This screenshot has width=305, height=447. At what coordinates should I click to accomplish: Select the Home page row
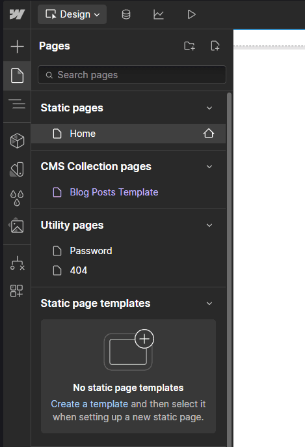tap(128, 134)
